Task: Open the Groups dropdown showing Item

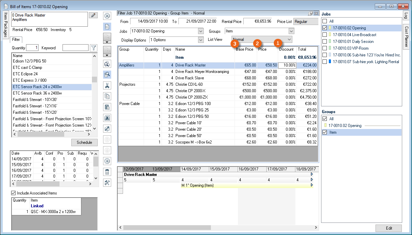Action: point(291,31)
